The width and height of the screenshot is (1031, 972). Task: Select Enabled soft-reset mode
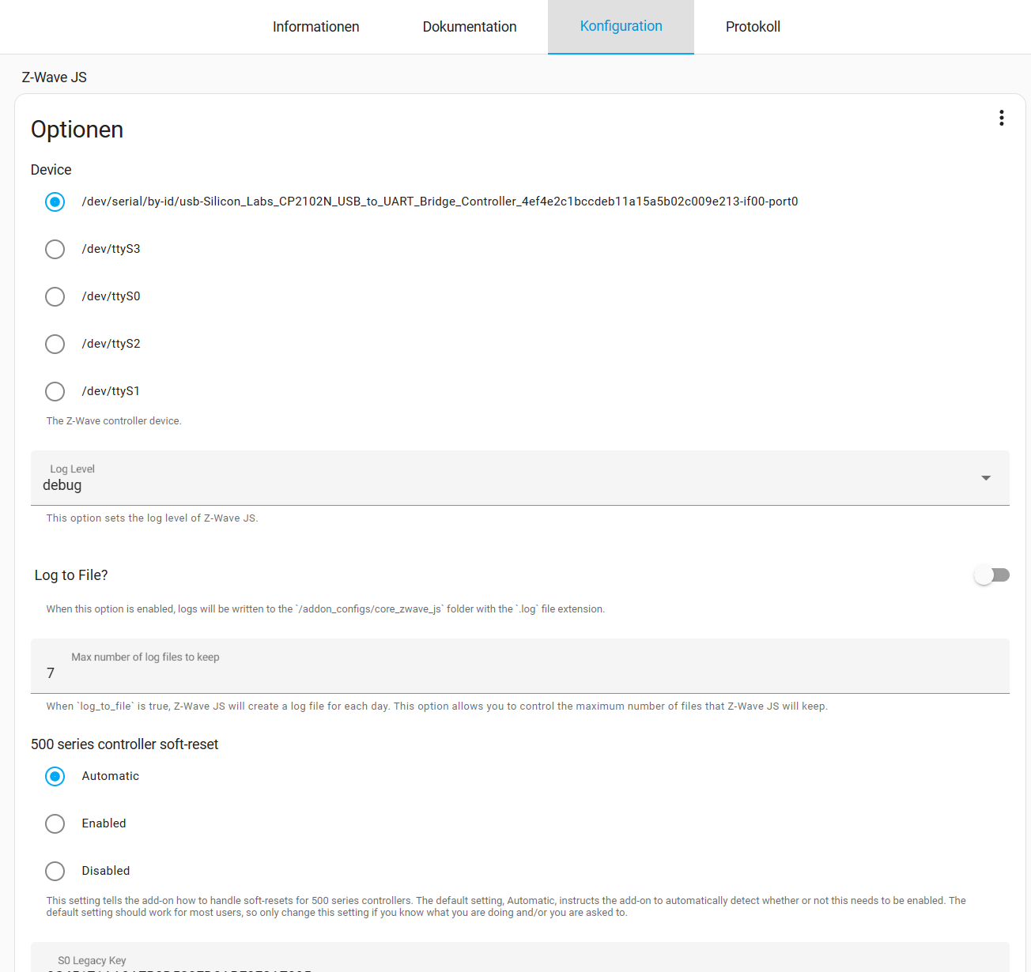55,823
